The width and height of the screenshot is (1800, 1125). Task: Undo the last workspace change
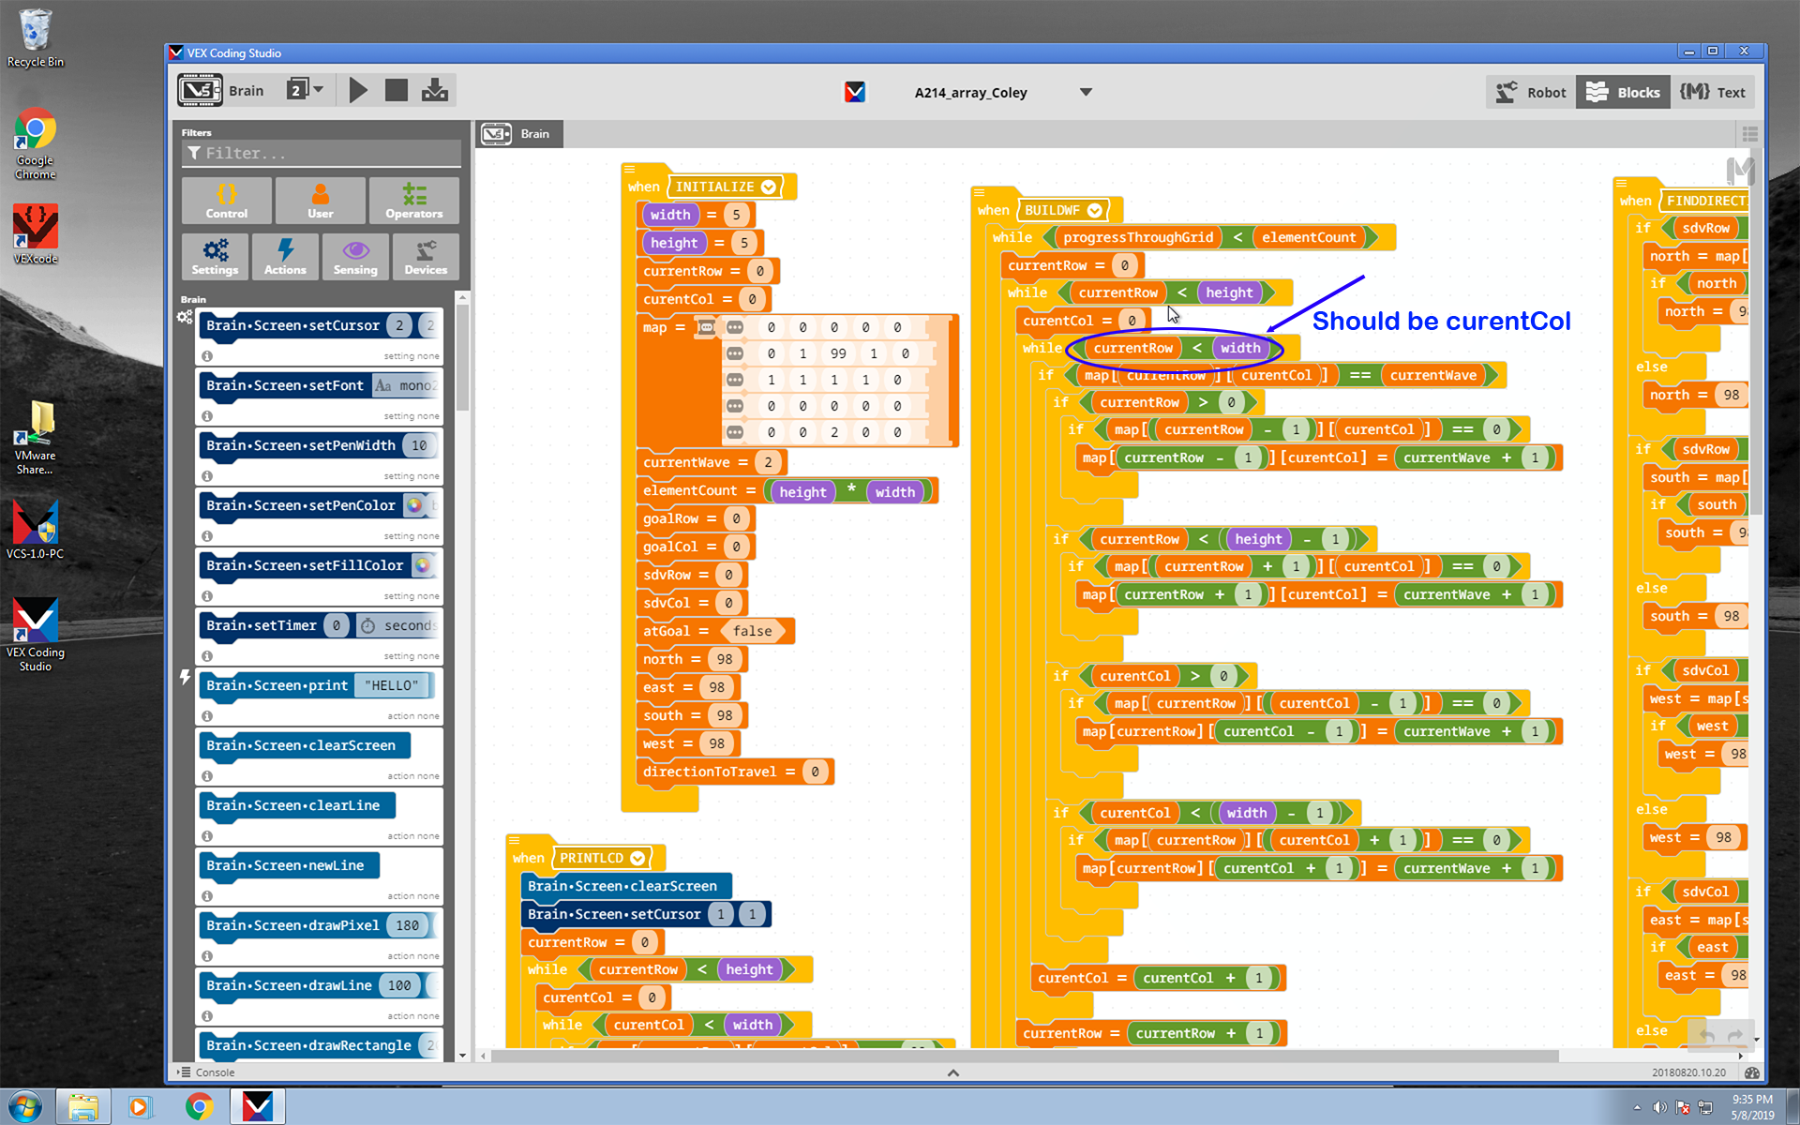click(x=1706, y=1036)
